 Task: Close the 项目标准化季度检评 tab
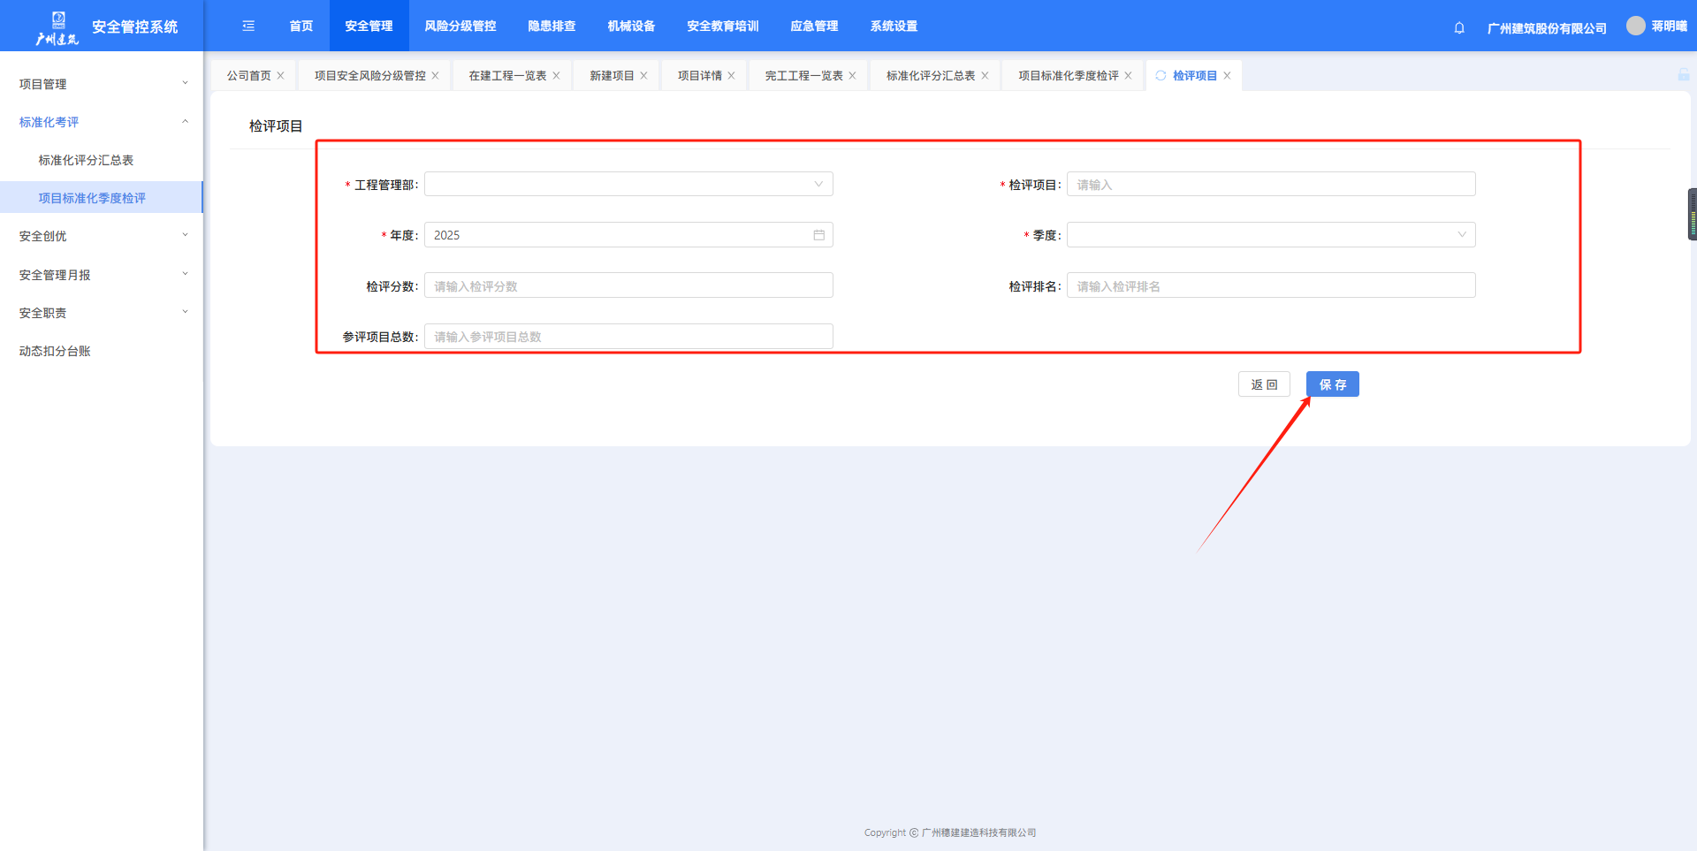pyautogui.click(x=1129, y=76)
